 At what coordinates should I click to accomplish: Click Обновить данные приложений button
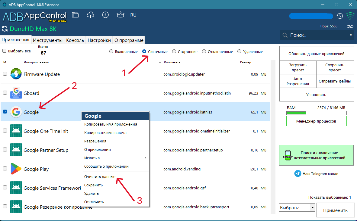point(316,54)
